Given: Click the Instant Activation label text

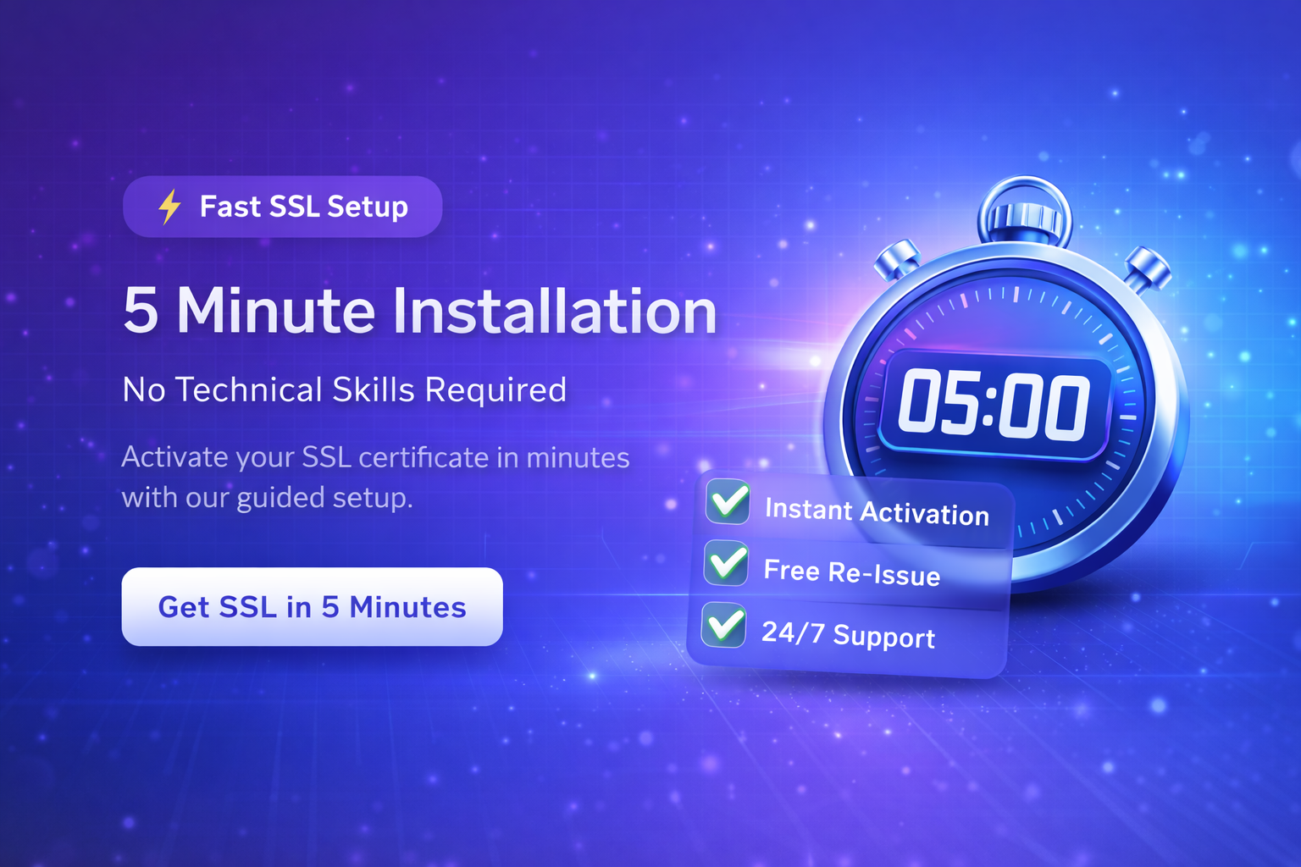Looking at the screenshot, I should pos(877,511).
